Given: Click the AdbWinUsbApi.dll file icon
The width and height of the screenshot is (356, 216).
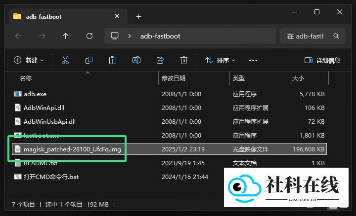Looking at the screenshot, I should pyautogui.click(x=18, y=121).
